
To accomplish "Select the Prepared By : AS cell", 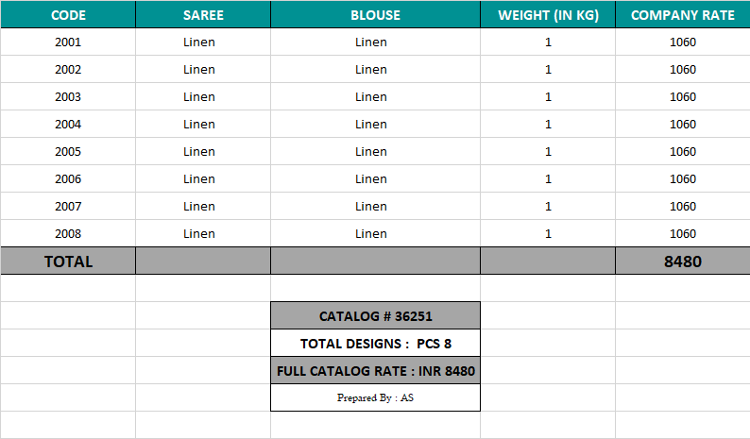I will tap(375, 397).
